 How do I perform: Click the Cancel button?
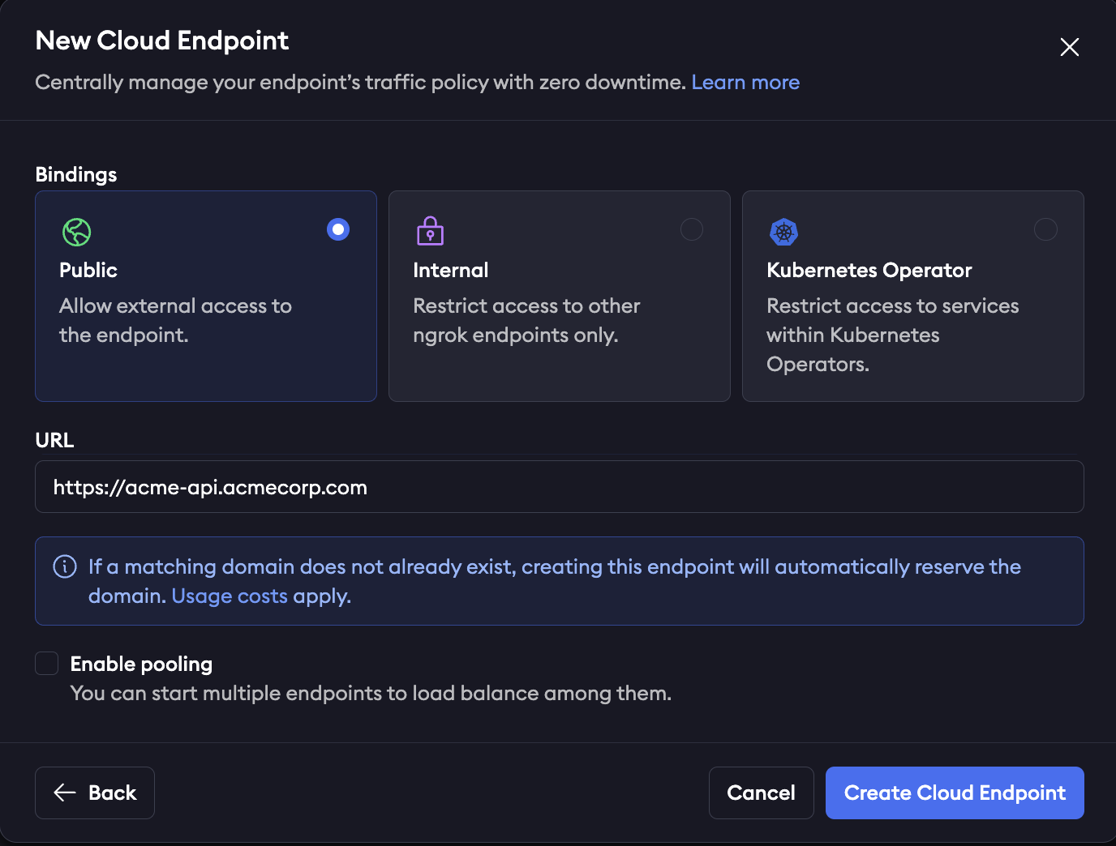761,793
